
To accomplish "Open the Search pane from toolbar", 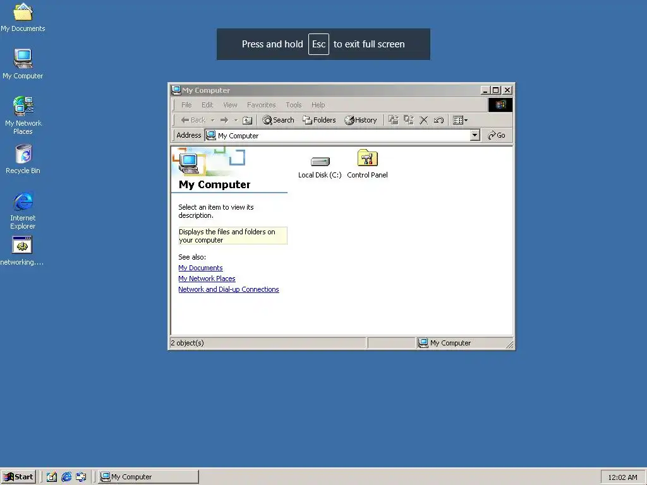I will [279, 120].
